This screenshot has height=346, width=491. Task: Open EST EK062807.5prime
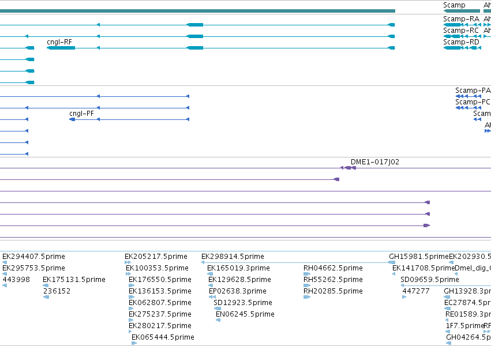point(160,303)
